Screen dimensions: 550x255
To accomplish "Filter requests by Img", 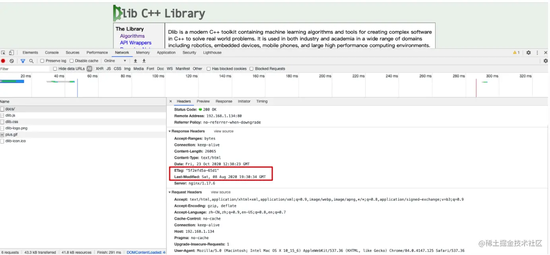I will coord(127,69).
